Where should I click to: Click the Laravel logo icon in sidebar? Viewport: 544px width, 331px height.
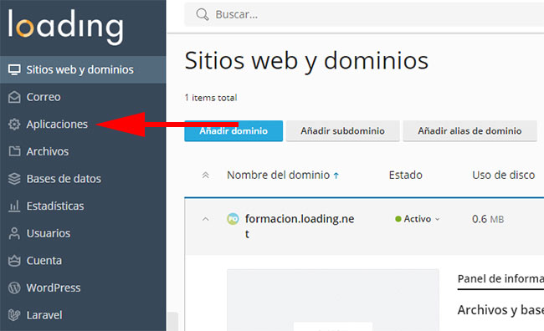click(x=14, y=315)
